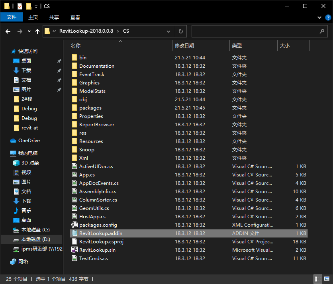Click RevitLookup-2018.0.0.8 in the address path
The height and width of the screenshot is (284, 333).
point(86,31)
